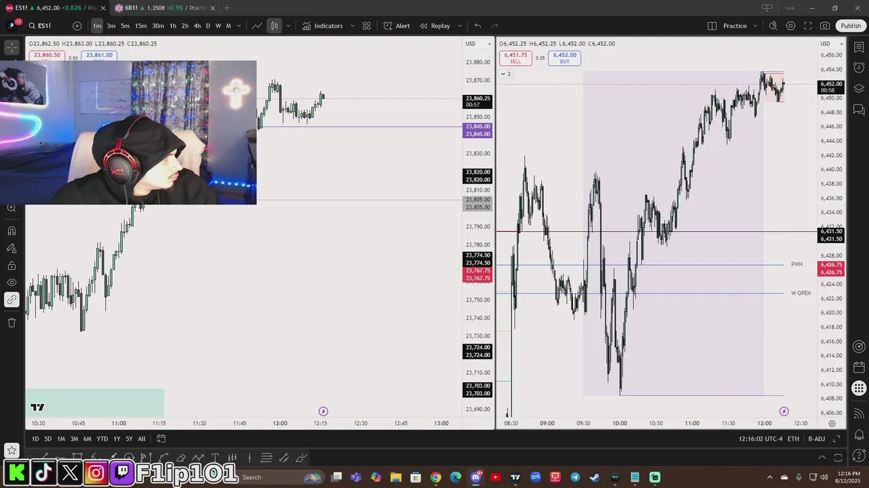
Task: Open the watchlist panel icon
Action: pyautogui.click(x=859, y=47)
